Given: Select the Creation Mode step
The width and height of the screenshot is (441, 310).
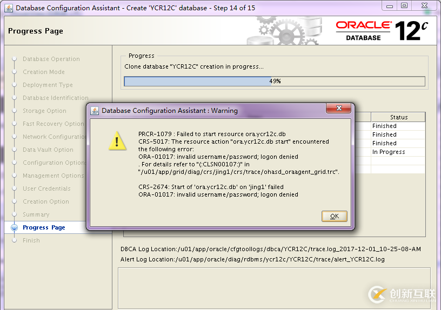Looking at the screenshot, I should pos(44,72).
